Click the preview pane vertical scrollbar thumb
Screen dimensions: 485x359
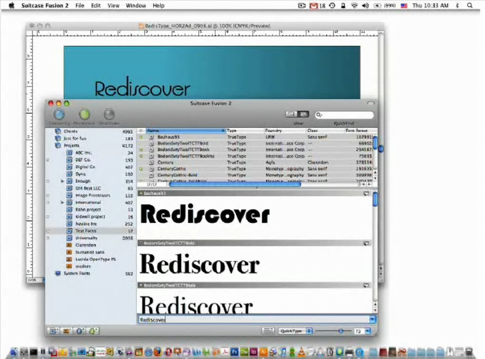tap(375, 199)
